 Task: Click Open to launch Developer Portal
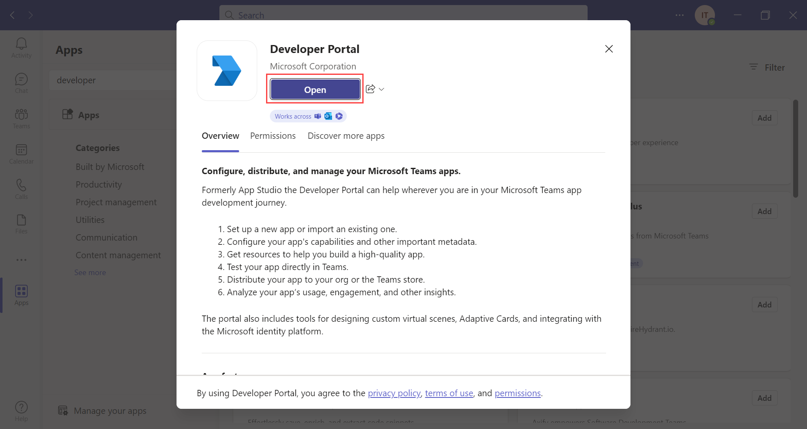315,89
